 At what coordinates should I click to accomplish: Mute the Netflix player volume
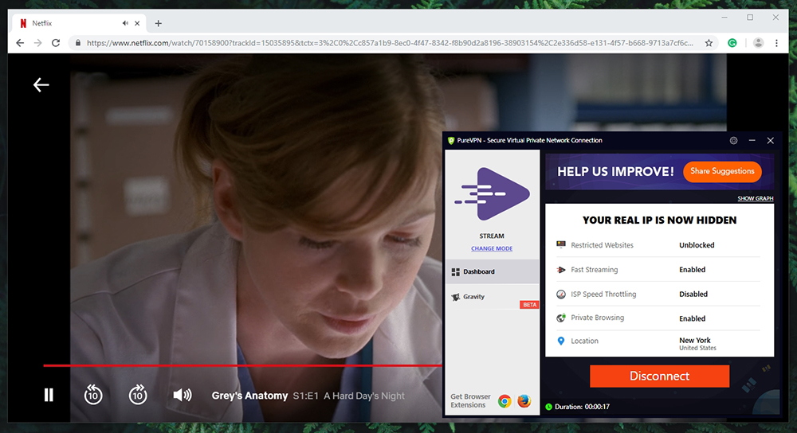(183, 395)
